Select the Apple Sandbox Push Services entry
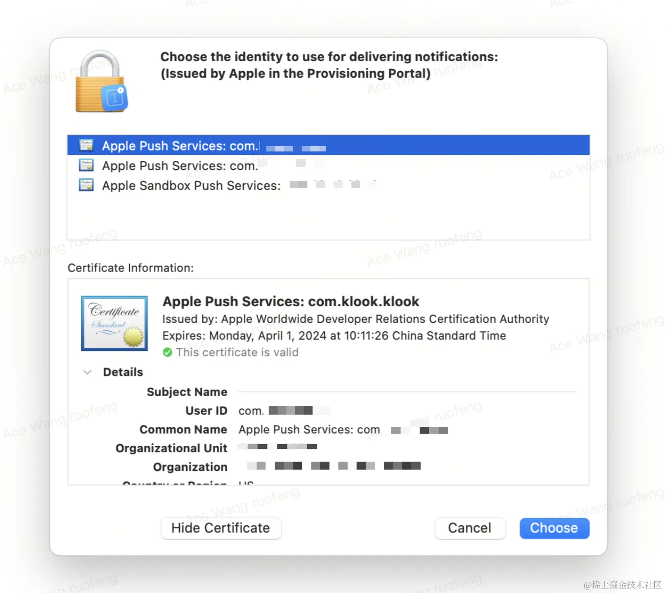 tap(328, 185)
